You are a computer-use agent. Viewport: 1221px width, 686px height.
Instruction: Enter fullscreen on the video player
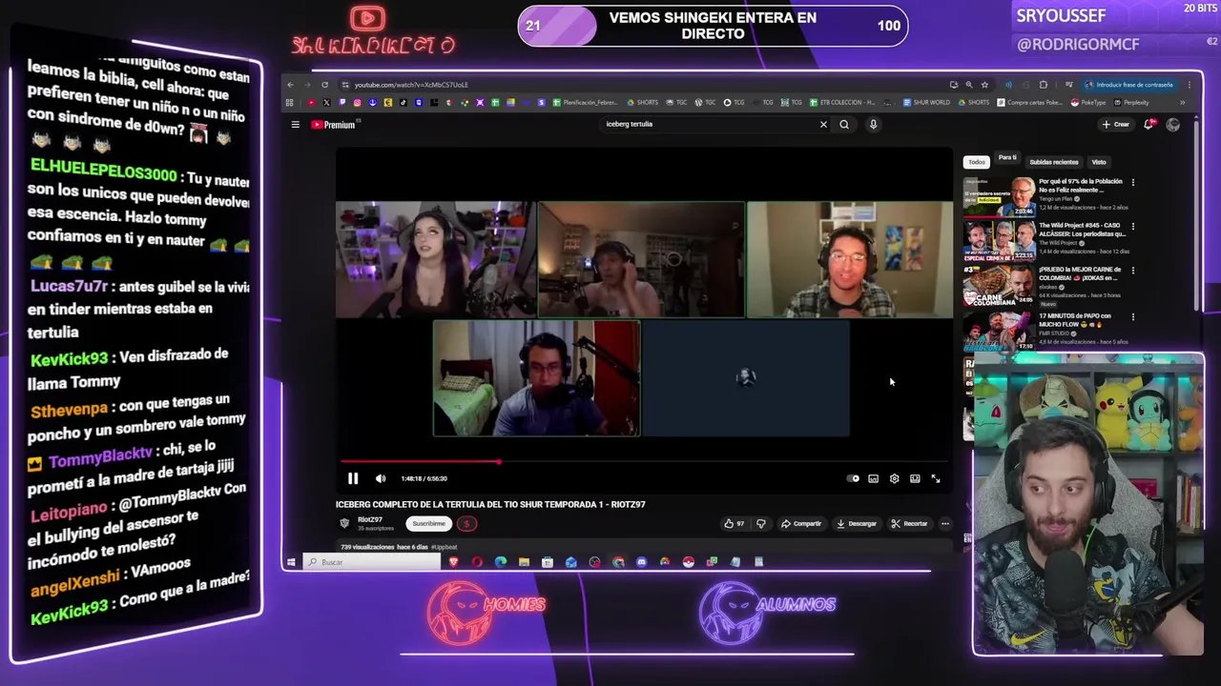(x=936, y=478)
